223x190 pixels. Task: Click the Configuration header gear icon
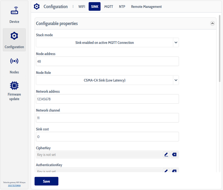point(37,6)
